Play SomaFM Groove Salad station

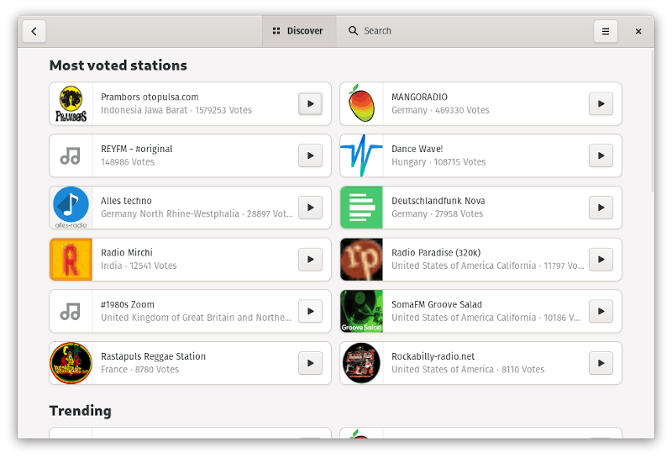(601, 311)
